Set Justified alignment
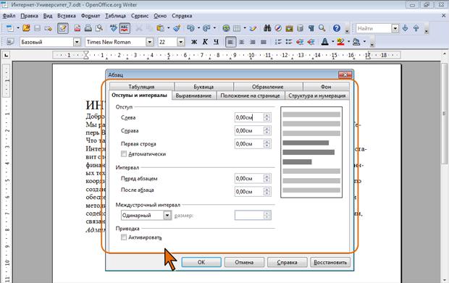449x283 pixels. coord(264,42)
